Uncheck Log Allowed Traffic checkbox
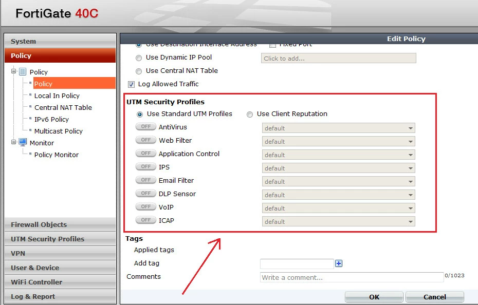Screen dimensions: 478x305 point(132,84)
